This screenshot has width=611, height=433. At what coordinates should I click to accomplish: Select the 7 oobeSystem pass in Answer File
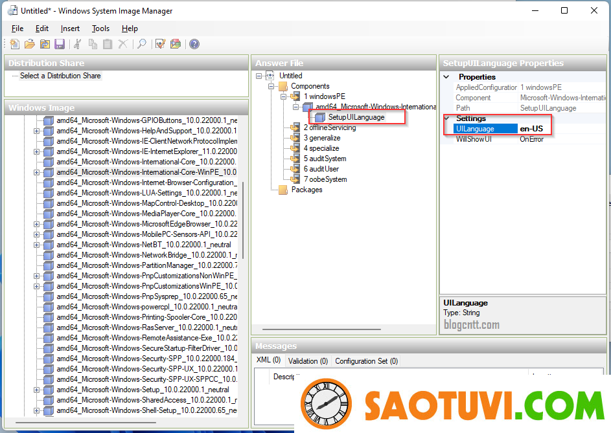click(x=327, y=179)
